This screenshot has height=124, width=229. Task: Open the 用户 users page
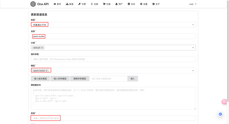pos(119,4)
